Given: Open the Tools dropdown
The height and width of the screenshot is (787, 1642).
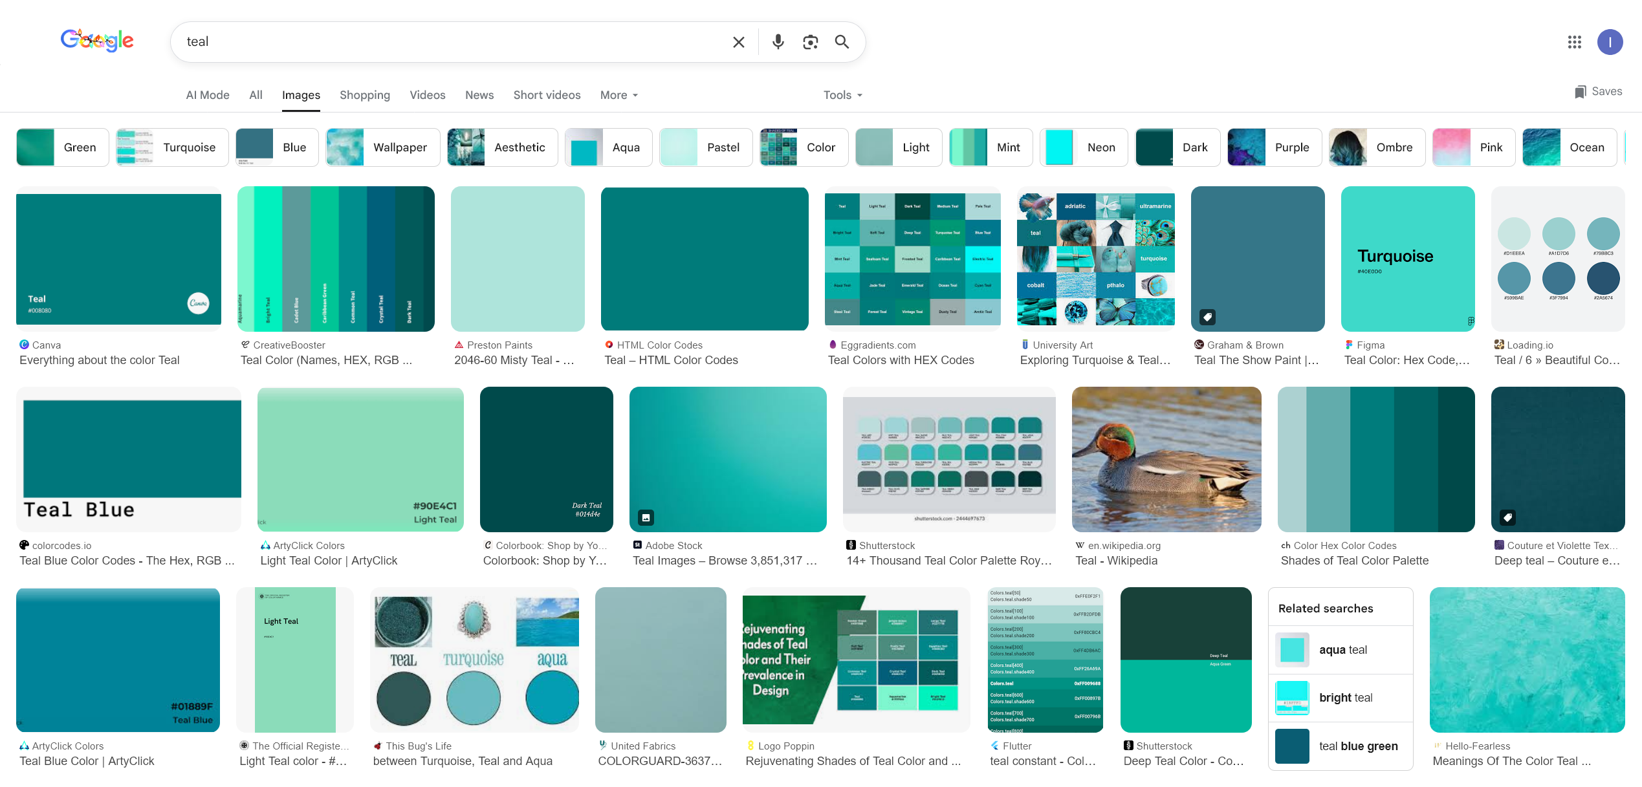Looking at the screenshot, I should pos(842,95).
